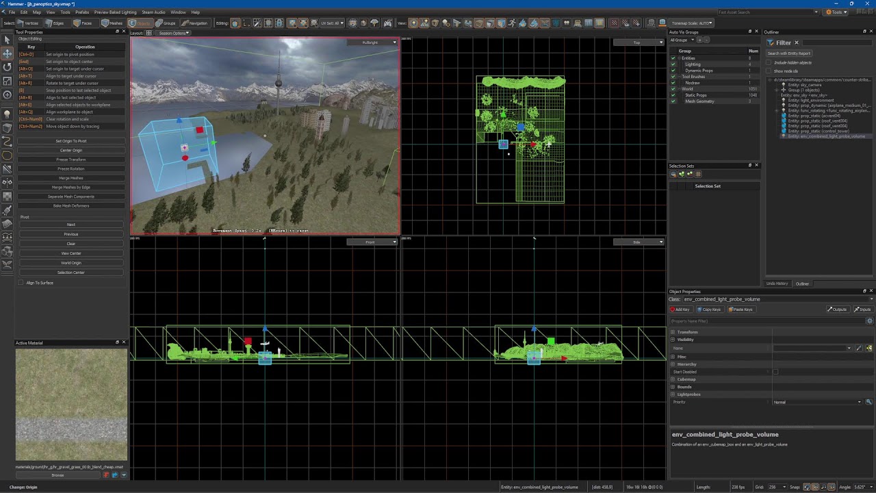The width and height of the screenshot is (876, 493).
Task: Expand the Lightprobes property section
Action: [673, 394]
